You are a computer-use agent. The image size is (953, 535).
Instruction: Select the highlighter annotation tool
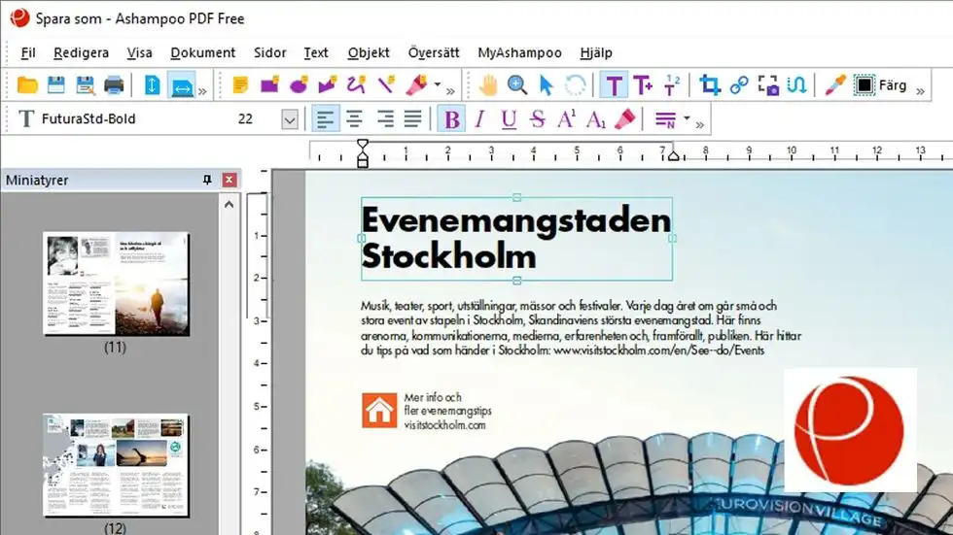pyautogui.click(x=416, y=85)
